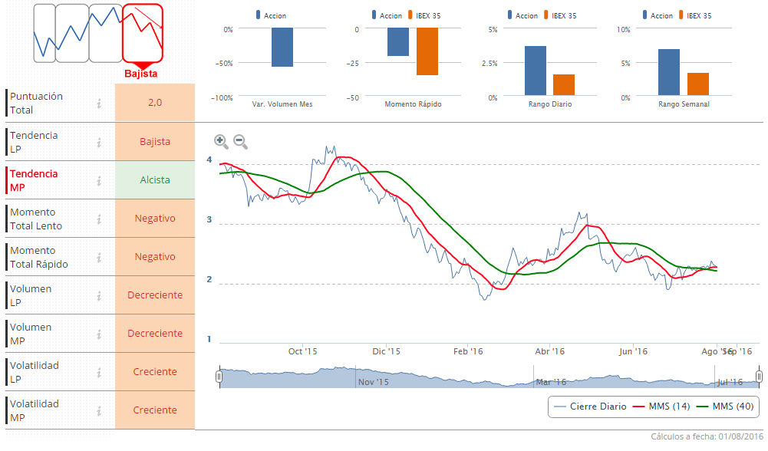Click the Oct '15 axis label
768x451 pixels.
[303, 351]
